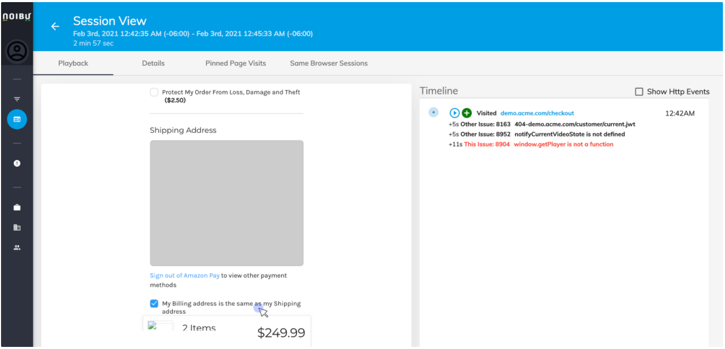The width and height of the screenshot is (725, 349).
Task: Click the Timeline heading
Action: (x=439, y=91)
